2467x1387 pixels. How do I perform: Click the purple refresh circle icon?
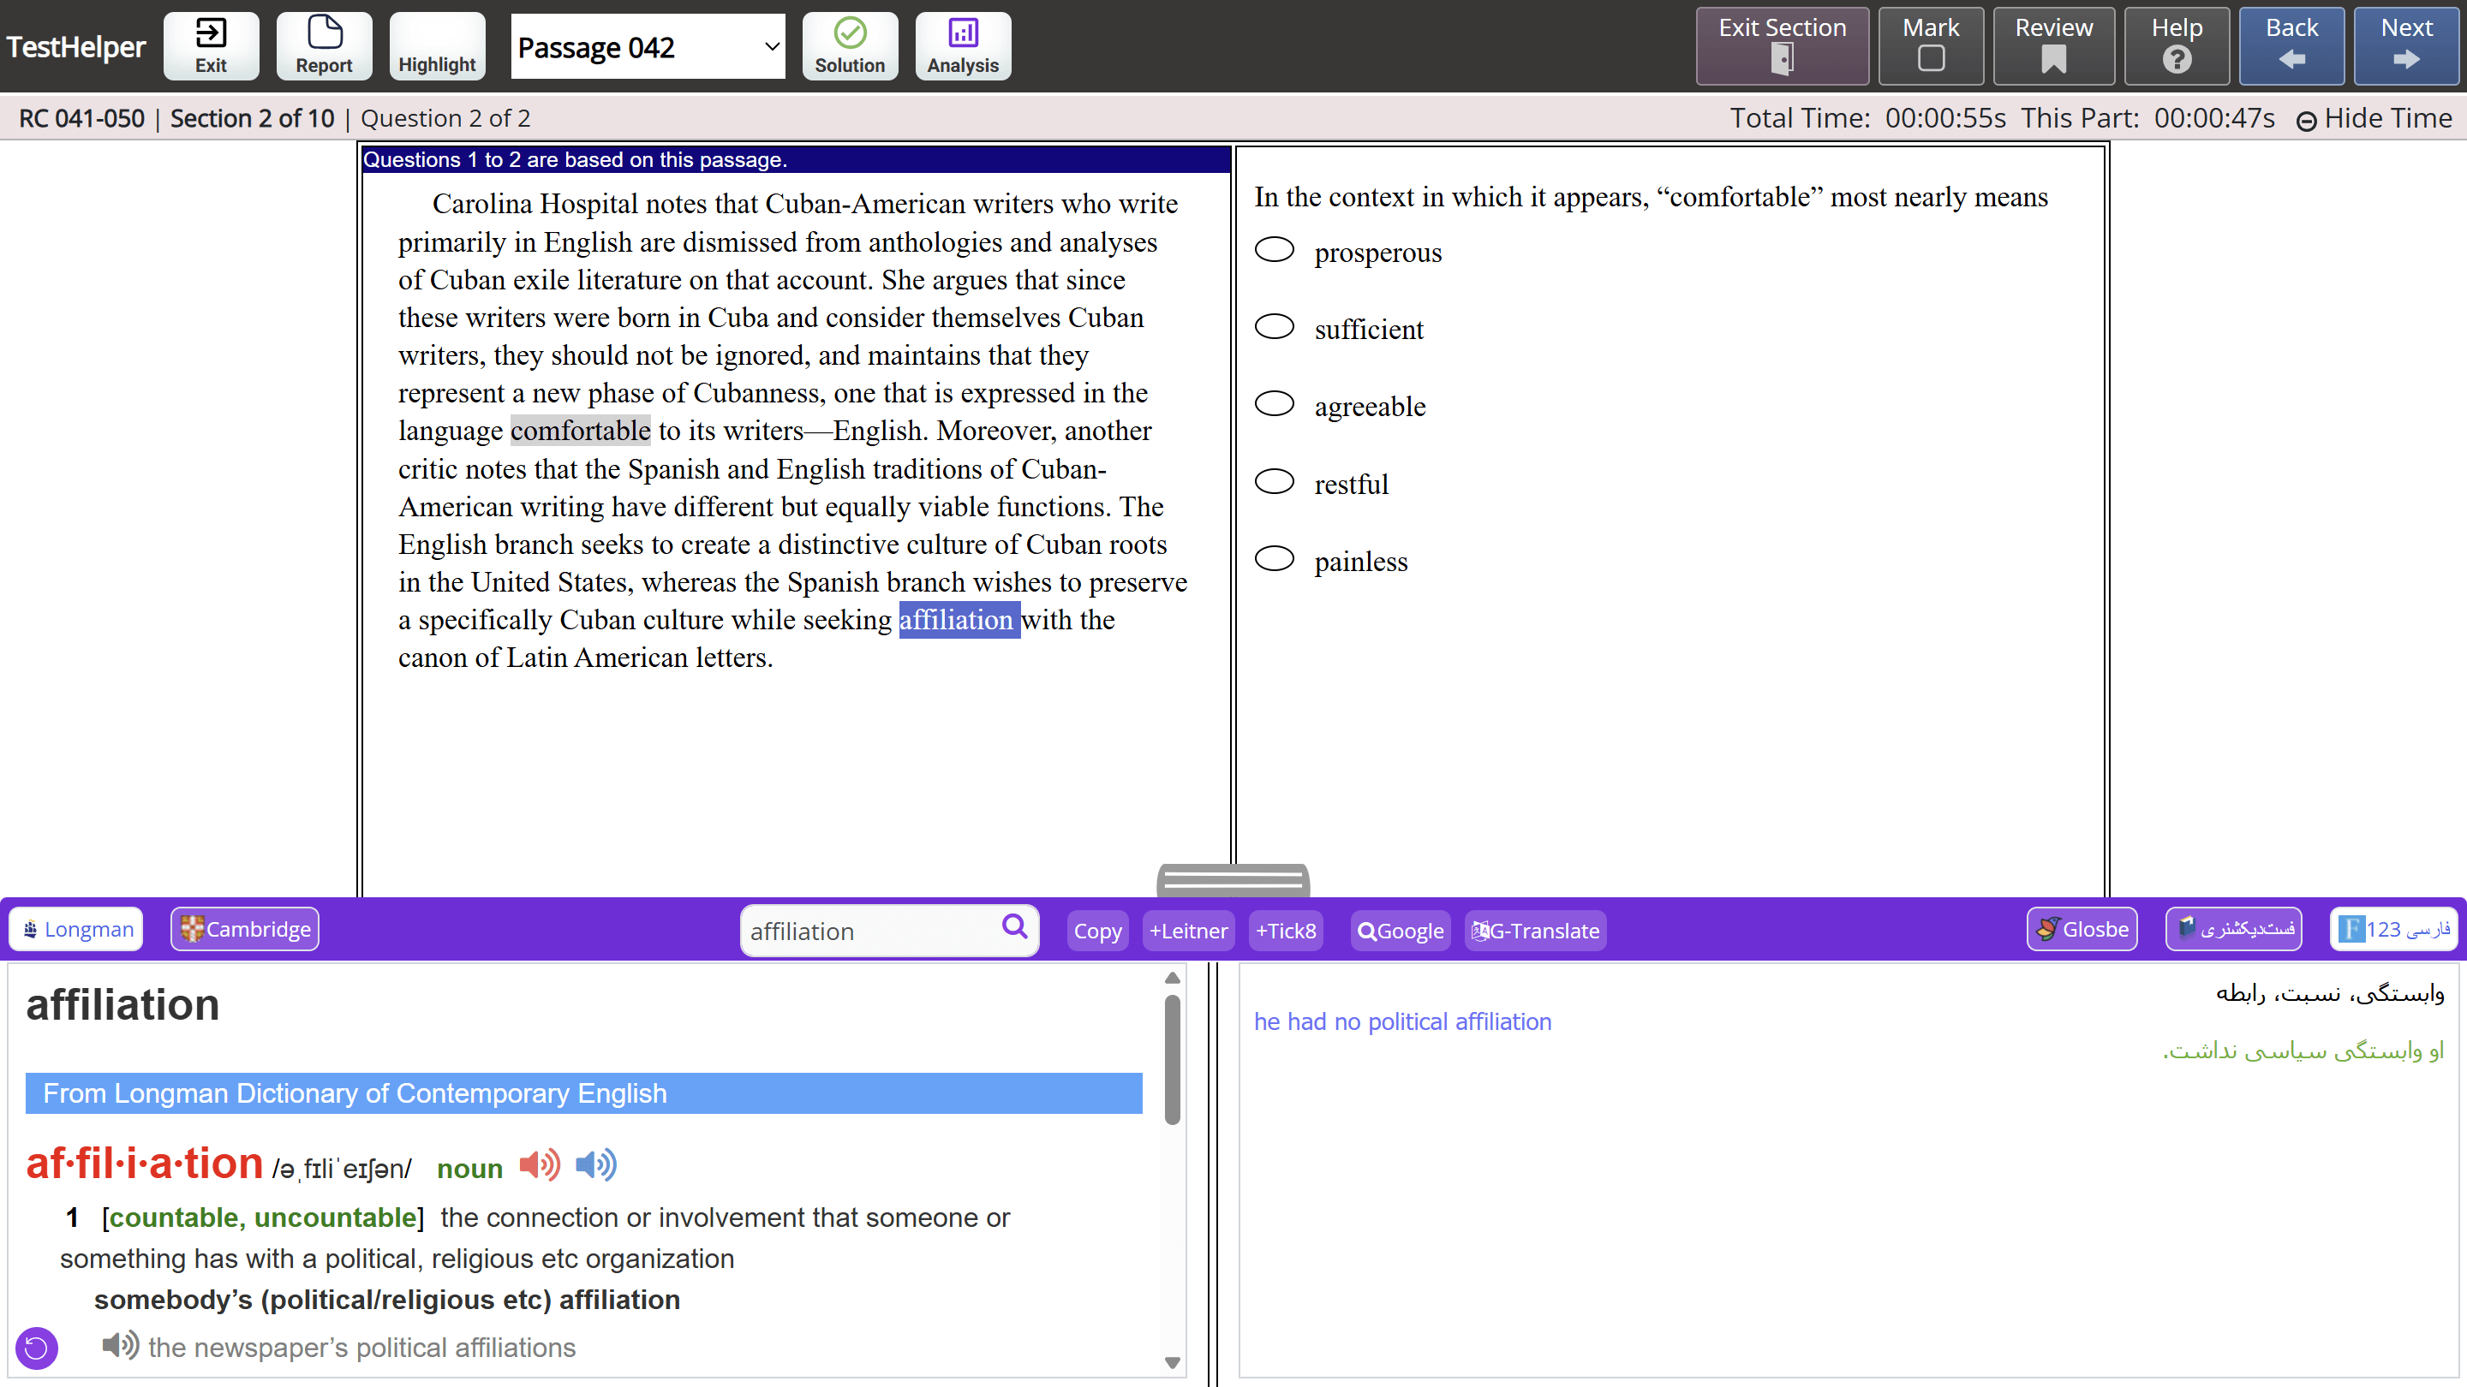point(36,1348)
